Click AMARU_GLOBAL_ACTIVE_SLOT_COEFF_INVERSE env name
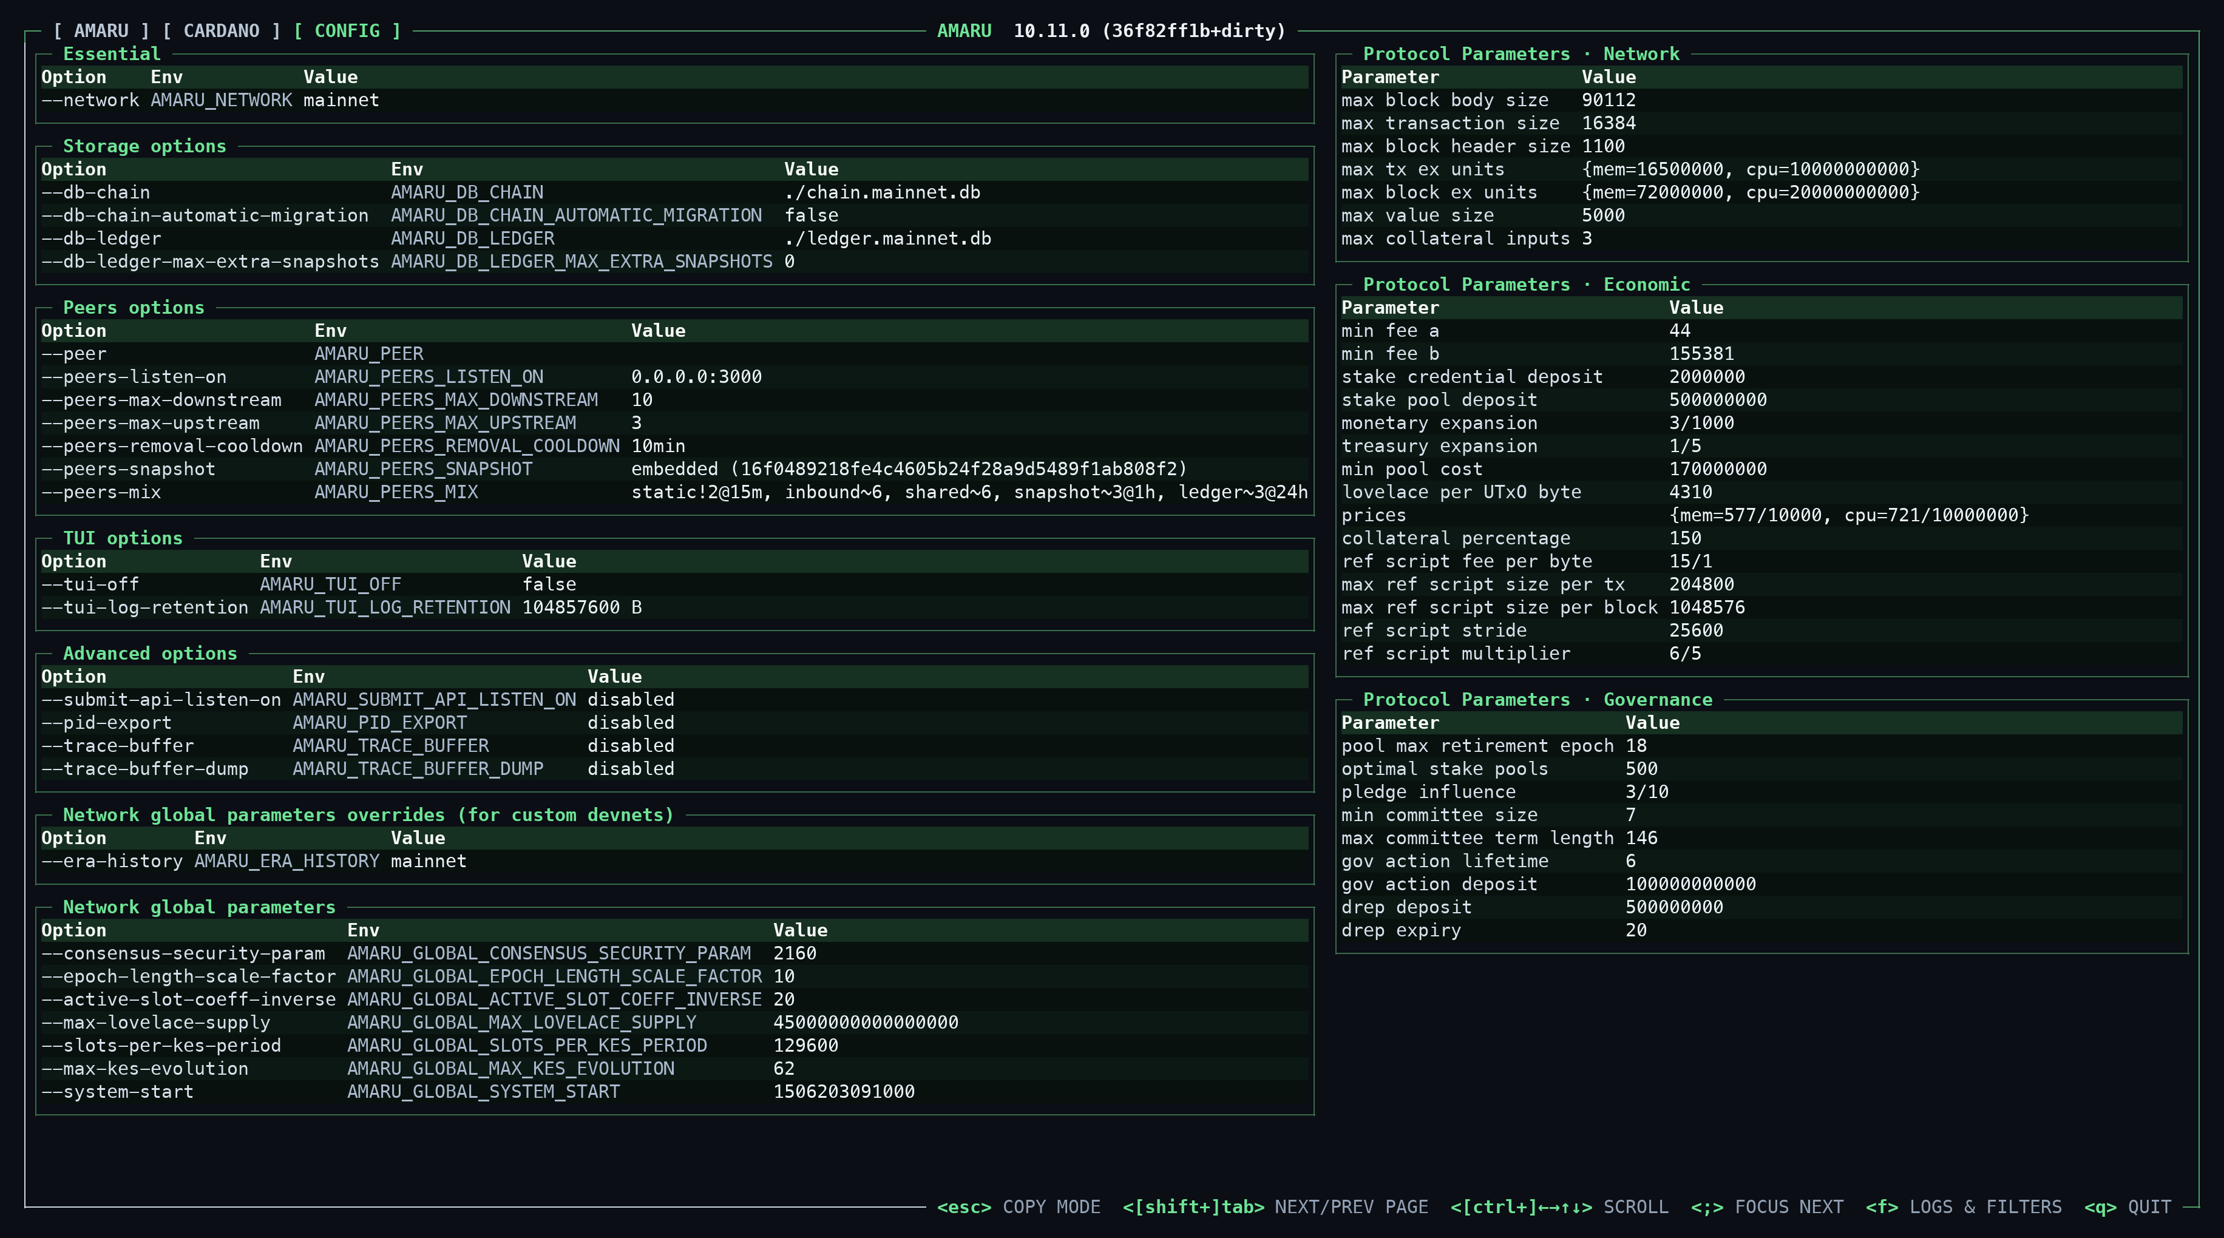The width and height of the screenshot is (2224, 1238). coord(554,999)
